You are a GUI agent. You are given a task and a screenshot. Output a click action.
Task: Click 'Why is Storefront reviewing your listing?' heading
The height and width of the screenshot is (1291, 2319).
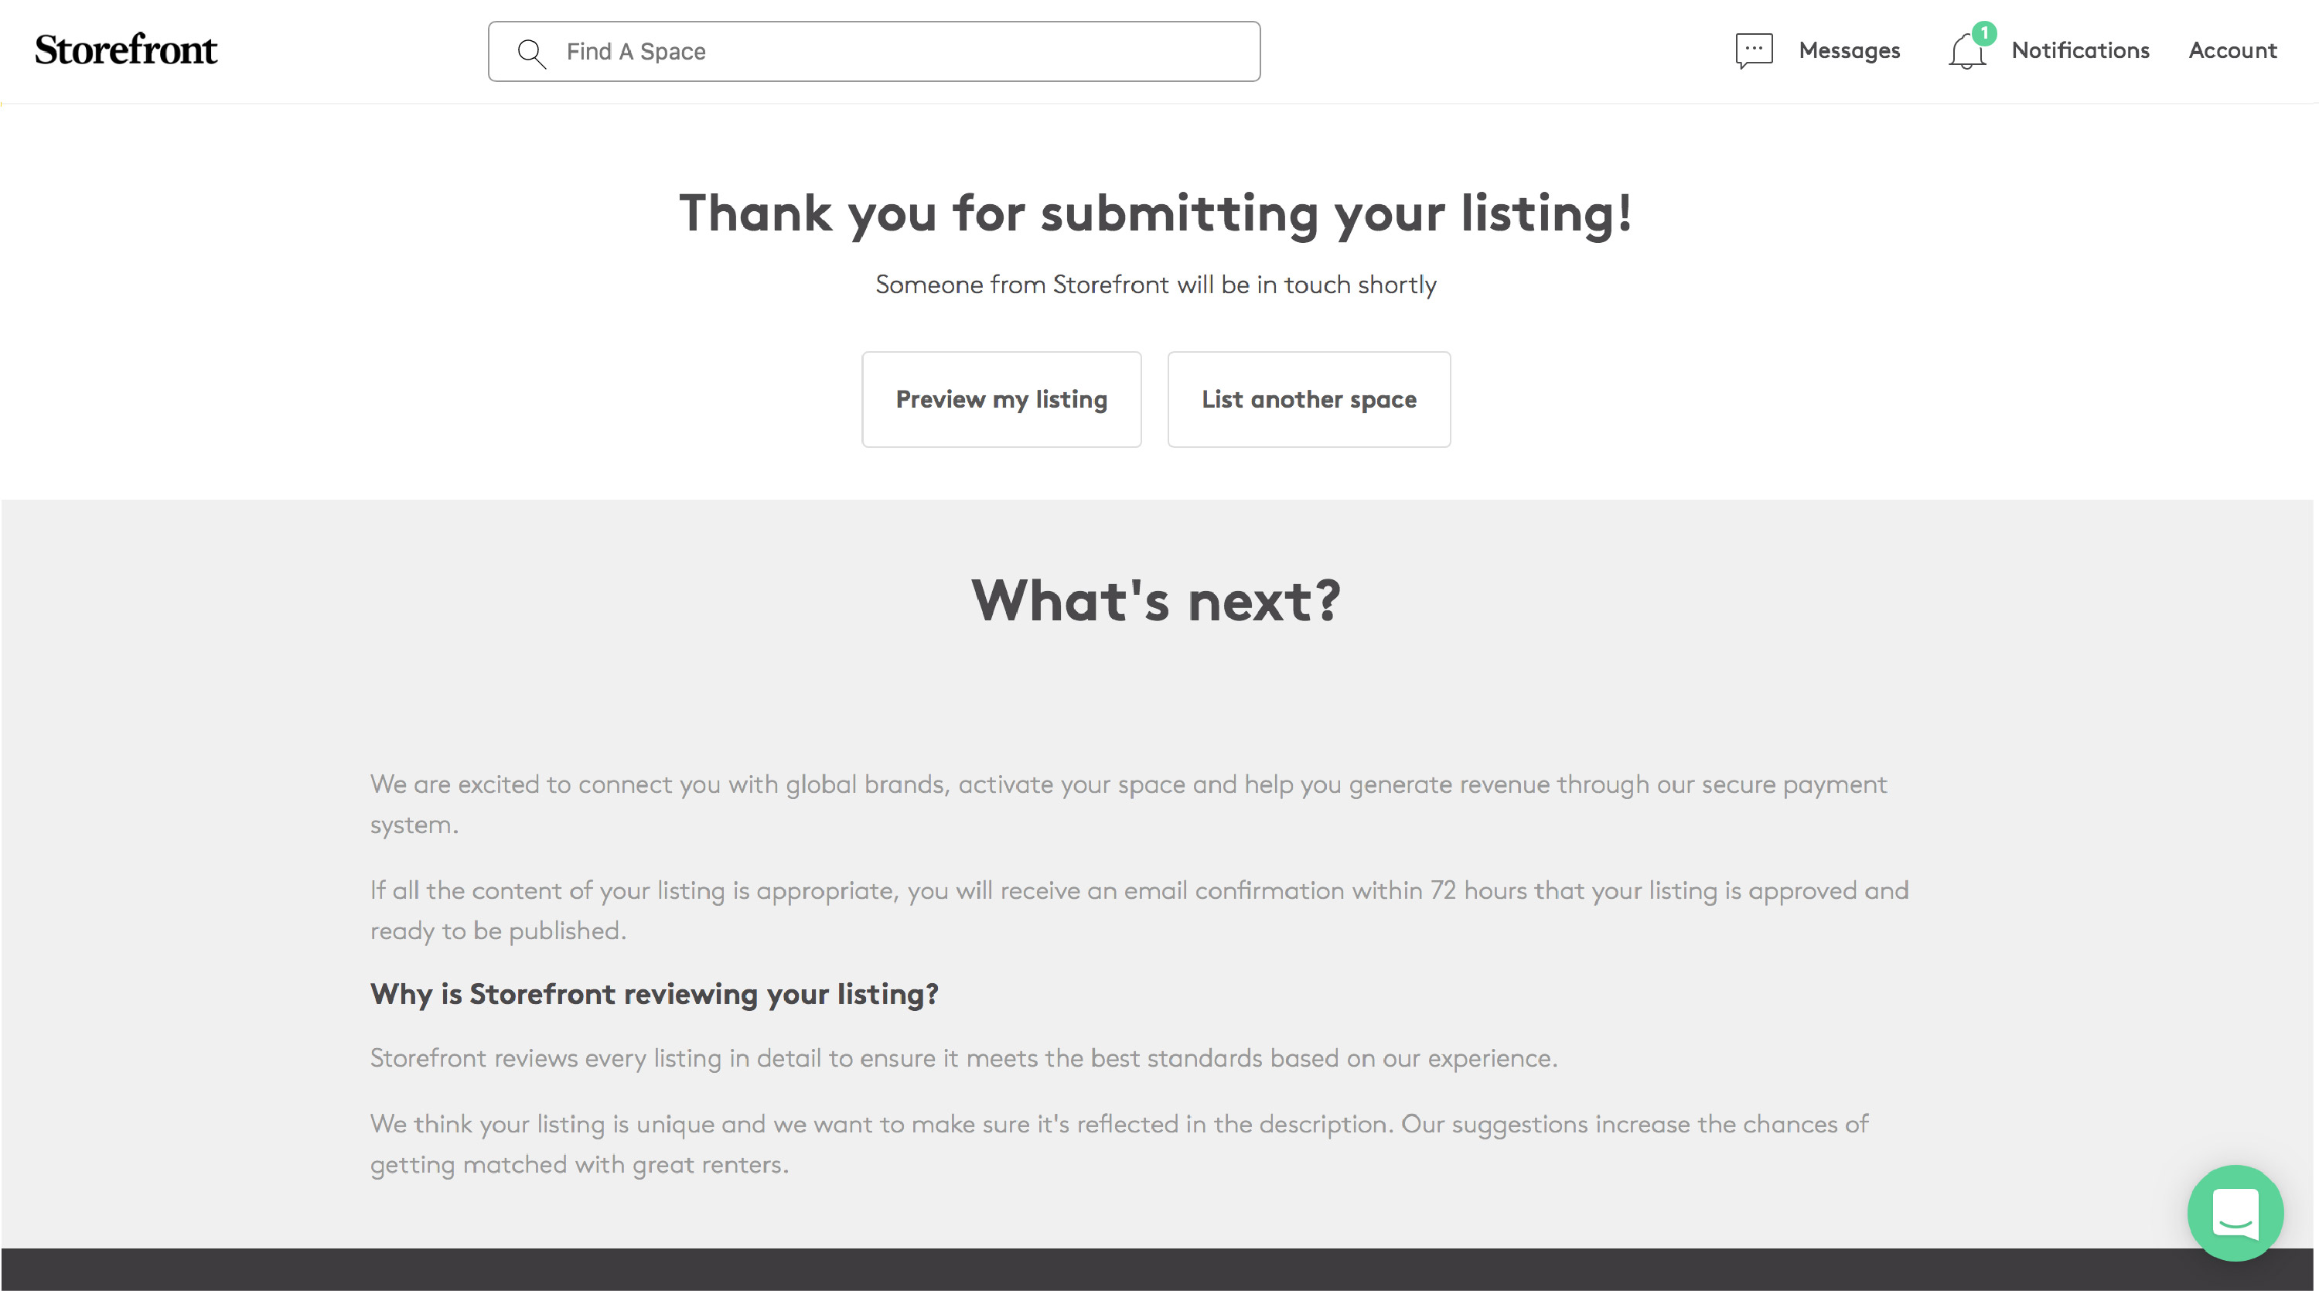pos(654,994)
